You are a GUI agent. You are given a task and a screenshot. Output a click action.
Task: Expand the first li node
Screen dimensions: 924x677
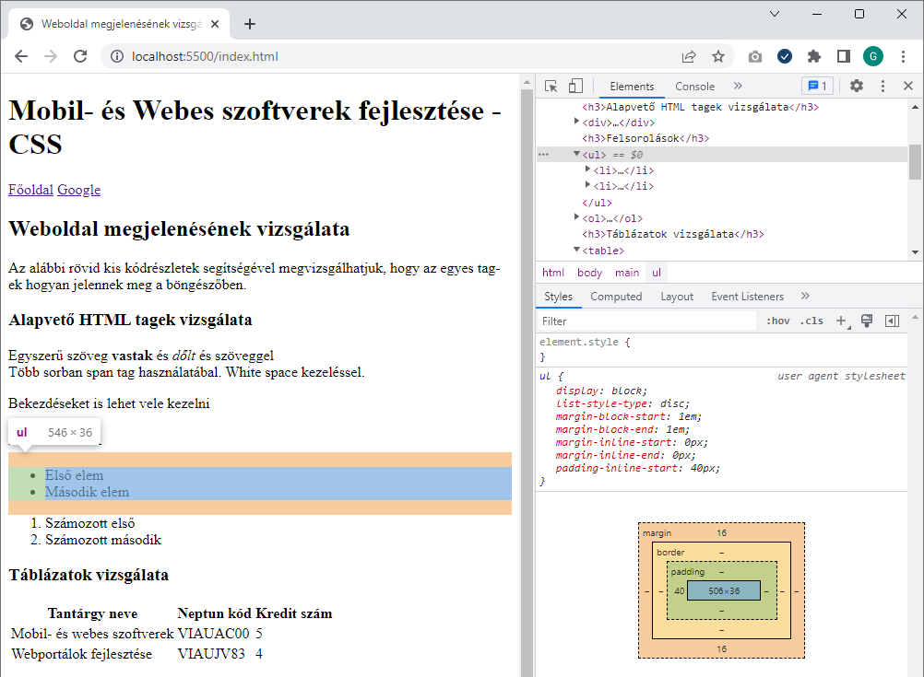pyautogui.click(x=586, y=169)
